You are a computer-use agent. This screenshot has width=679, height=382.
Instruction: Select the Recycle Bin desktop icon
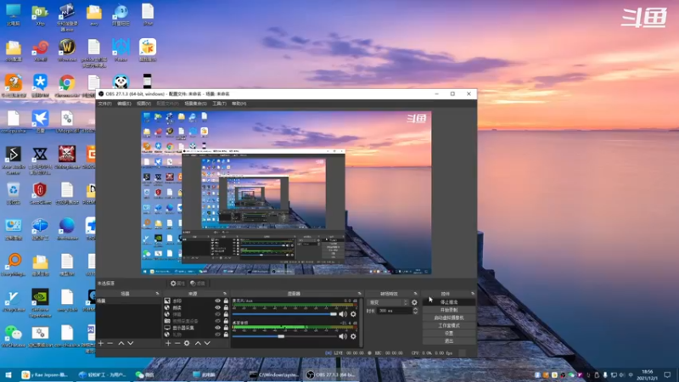point(13,194)
